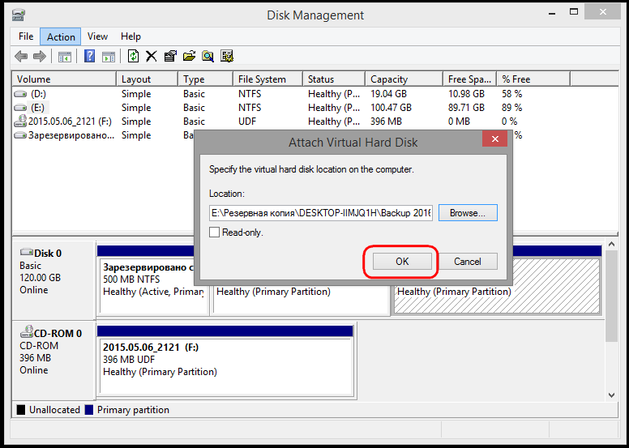Sort by the File System column header
Screen dimensions: 629x448
tap(267, 79)
